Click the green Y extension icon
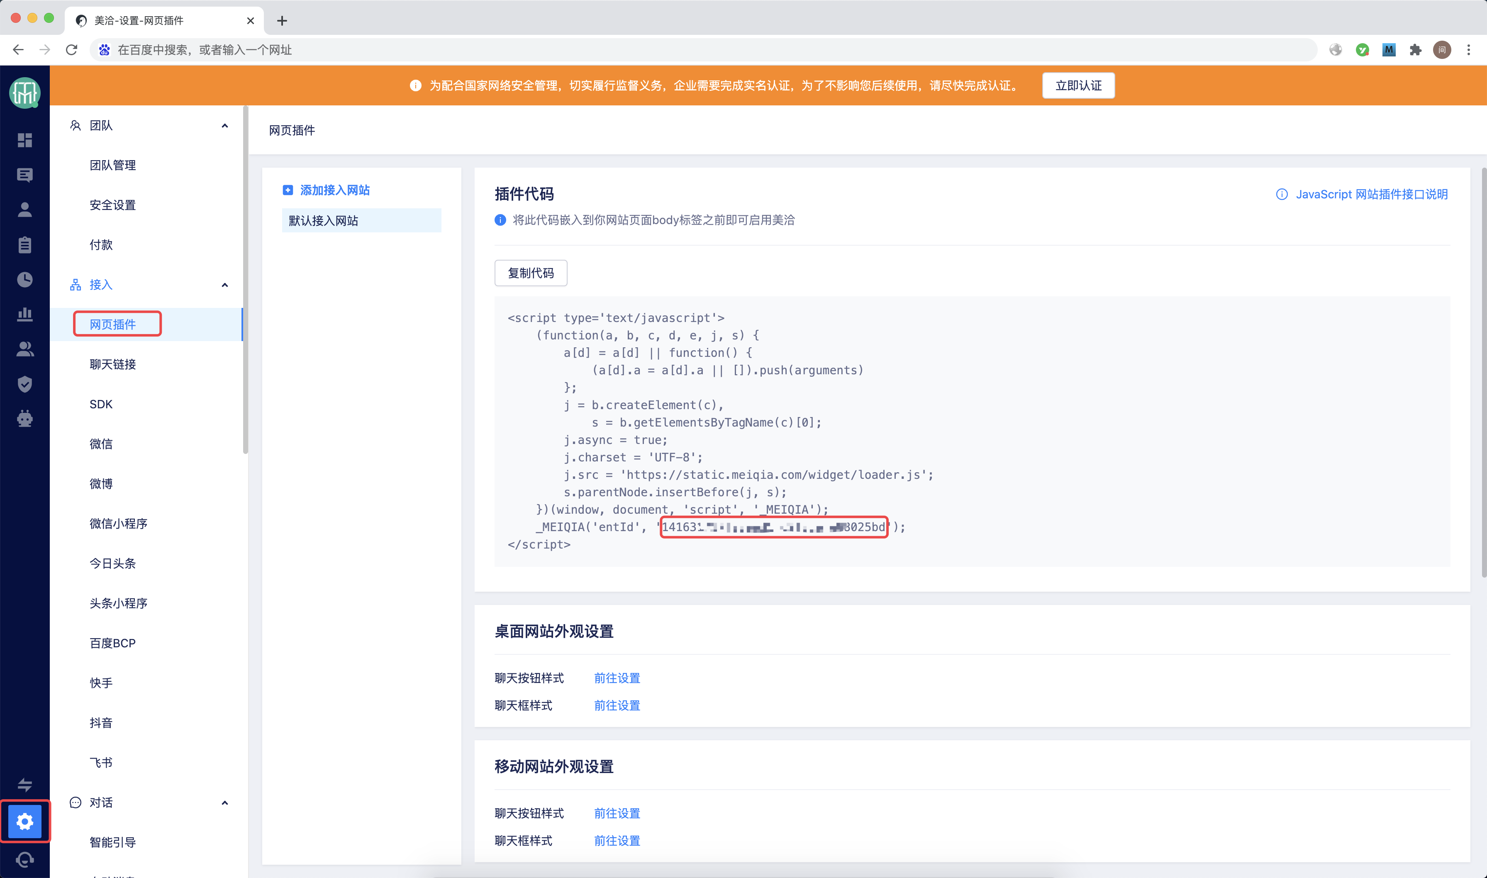1487x878 pixels. [1362, 50]
